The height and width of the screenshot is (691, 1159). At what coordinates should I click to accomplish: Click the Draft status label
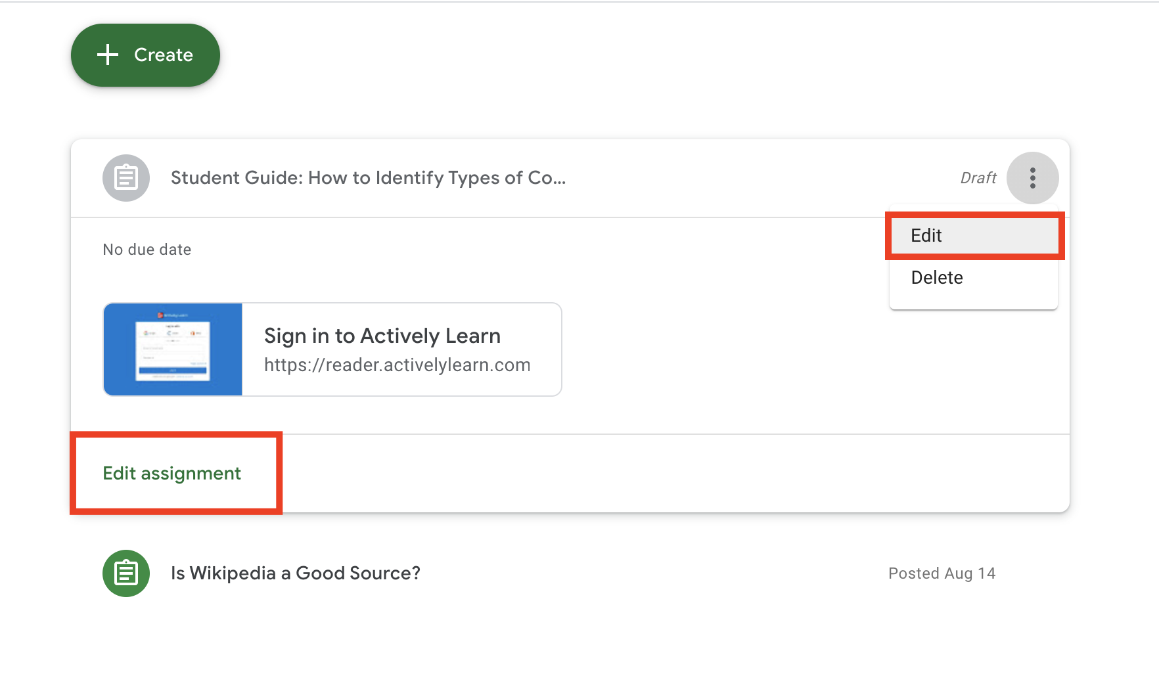click(978, 178)
